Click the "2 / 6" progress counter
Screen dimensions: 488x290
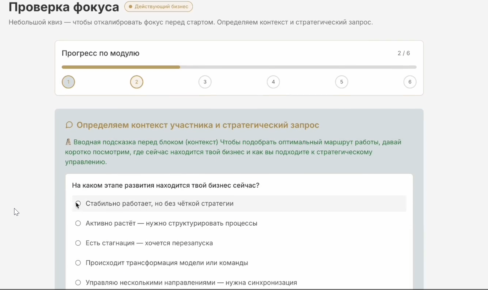(x=404, y=53)
